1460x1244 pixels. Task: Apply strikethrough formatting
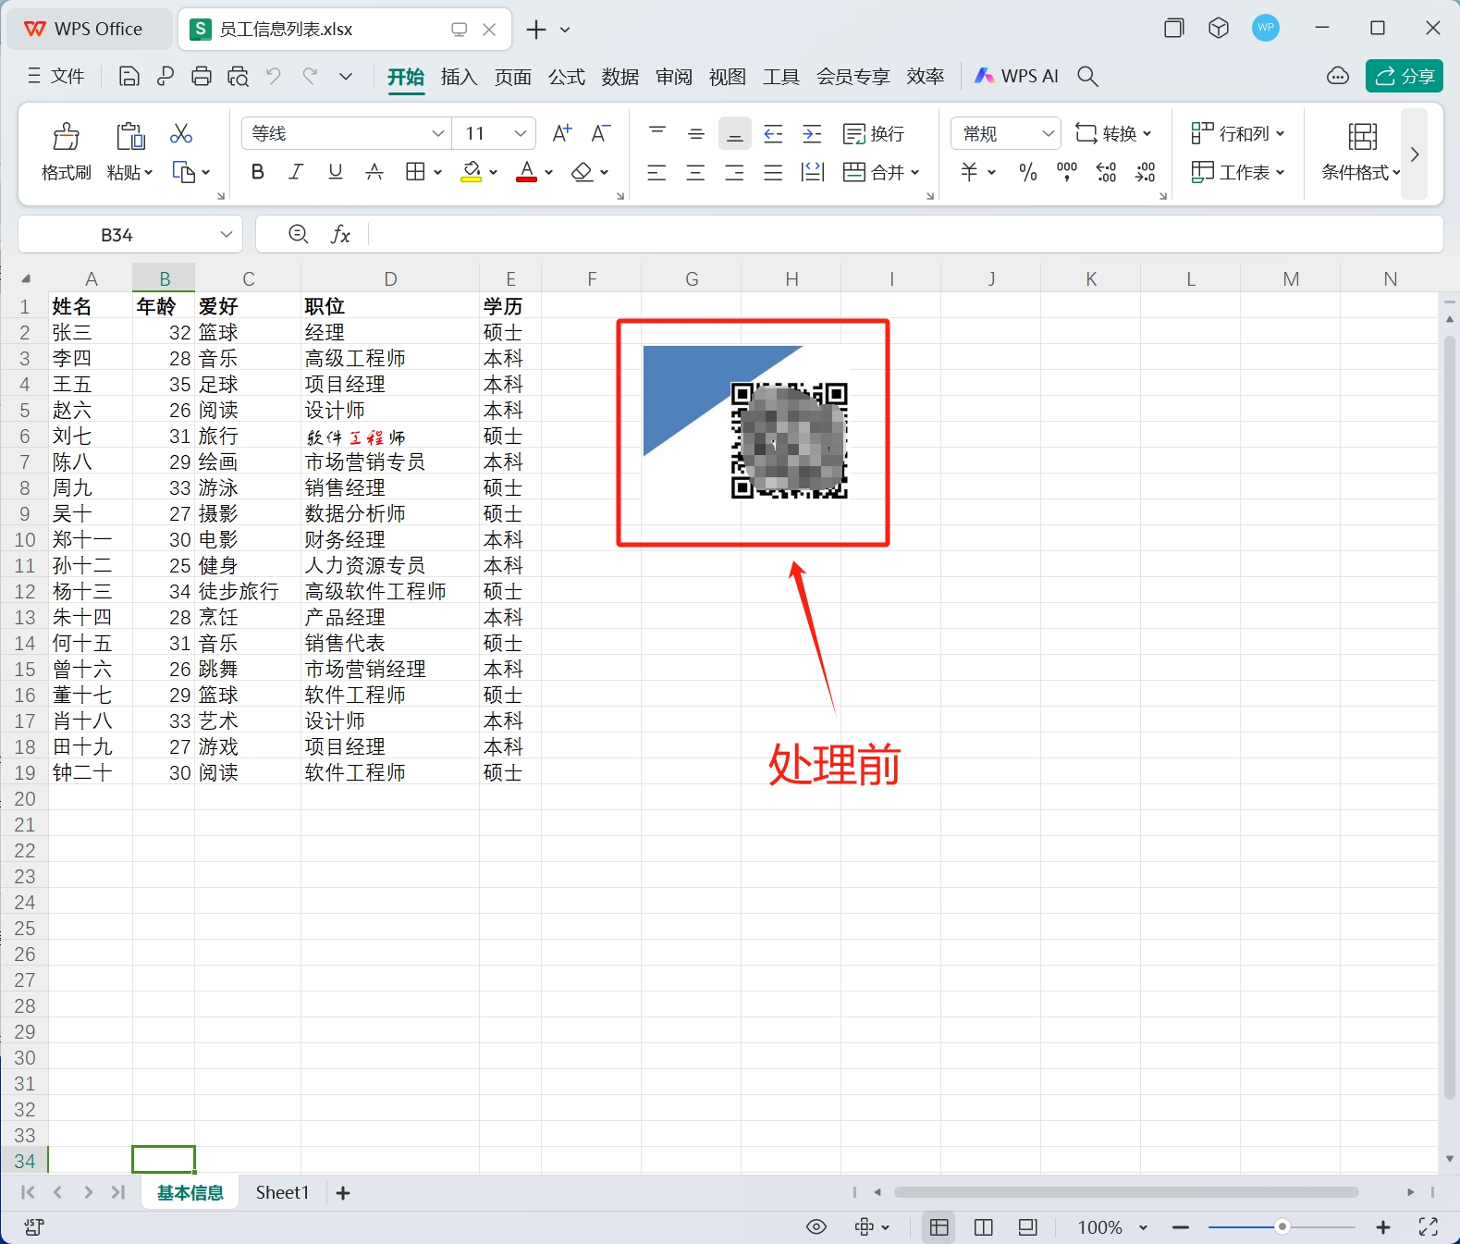[x=374, y=172]
